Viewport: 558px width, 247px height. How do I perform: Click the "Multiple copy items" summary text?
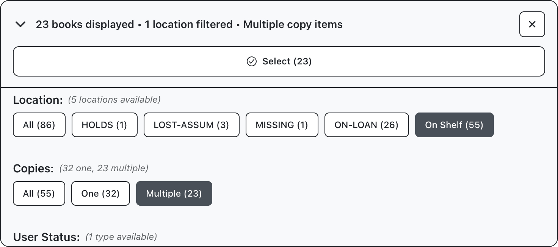click(293, 25)
